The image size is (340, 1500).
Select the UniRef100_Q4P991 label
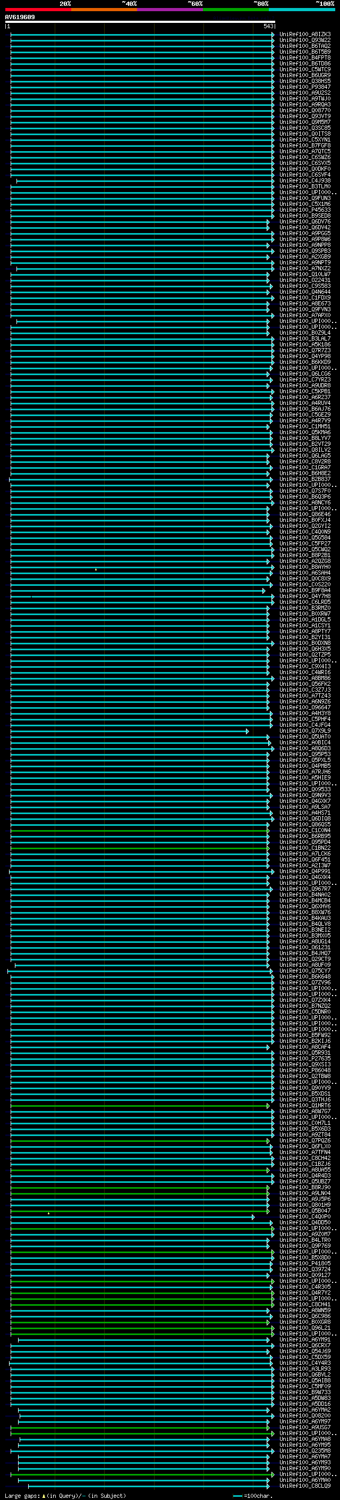(x=305, y=871)
